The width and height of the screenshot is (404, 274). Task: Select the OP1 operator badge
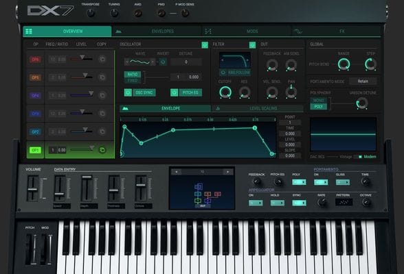point(35,150)
